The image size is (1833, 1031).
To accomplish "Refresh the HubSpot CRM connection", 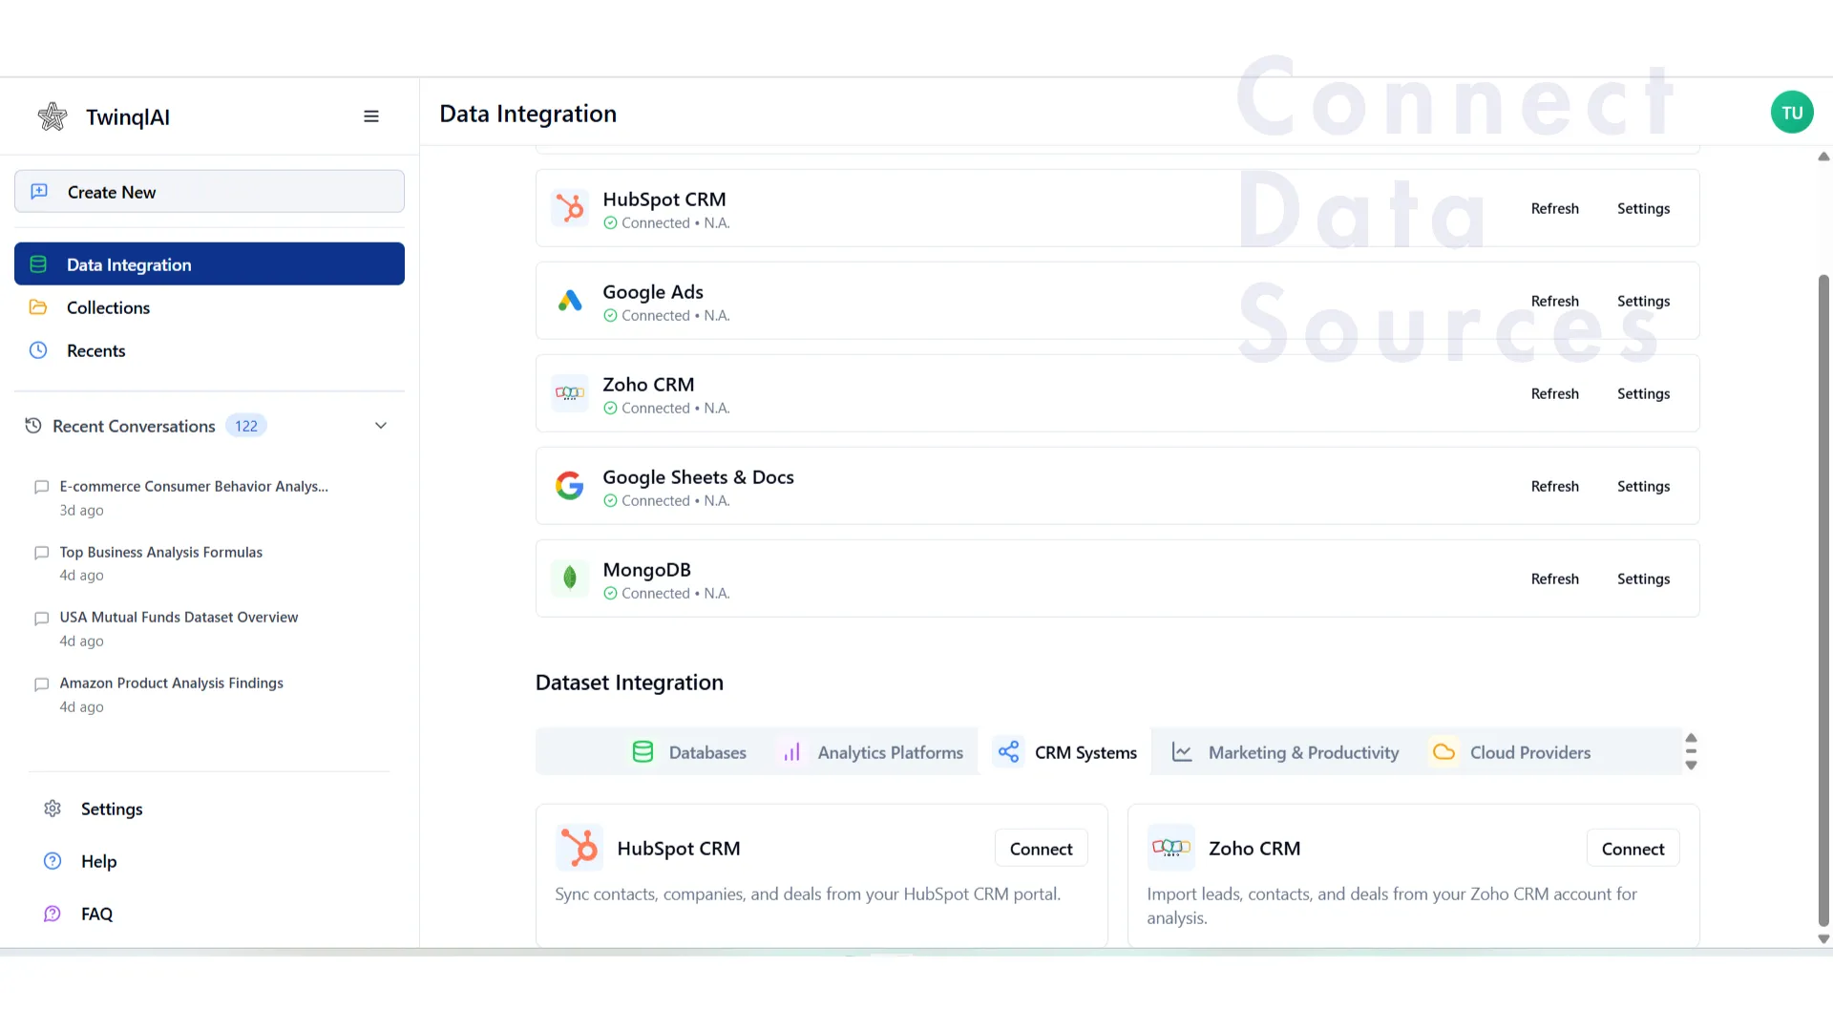I will [x=1554, y=208].
